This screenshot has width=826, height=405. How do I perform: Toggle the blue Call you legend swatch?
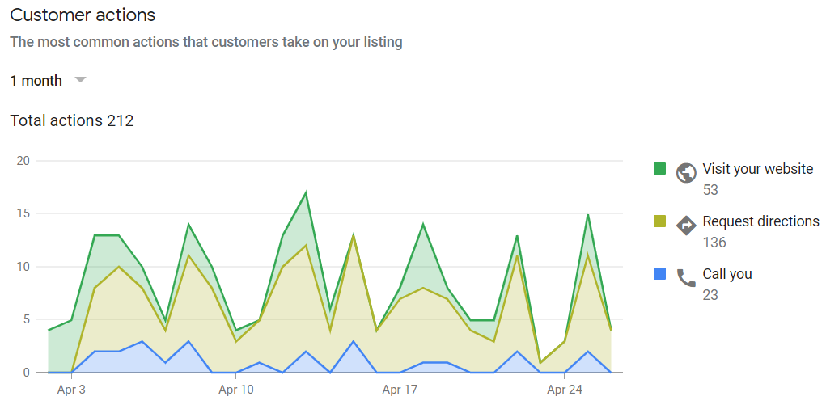tap(659, 274)
